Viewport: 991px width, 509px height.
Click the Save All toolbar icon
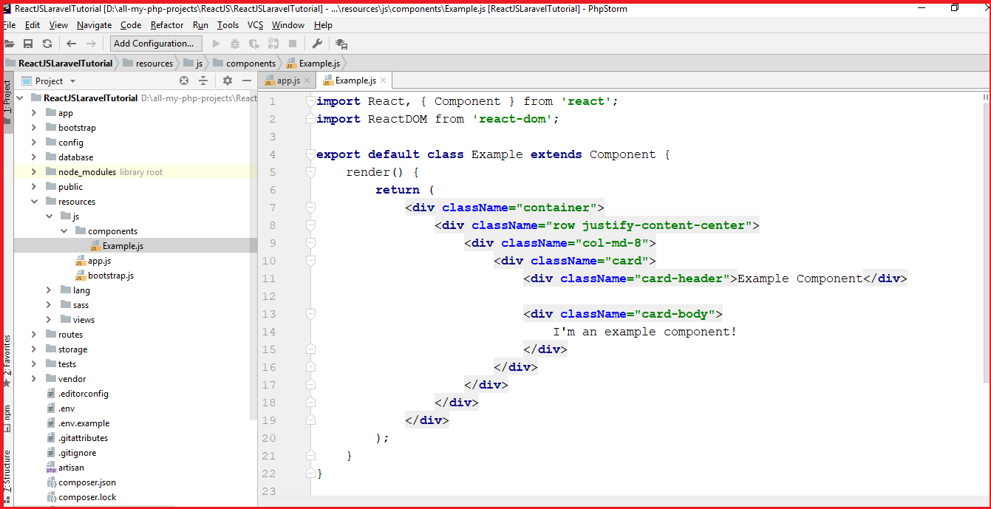pyautogui.click(x=28, y=43)
